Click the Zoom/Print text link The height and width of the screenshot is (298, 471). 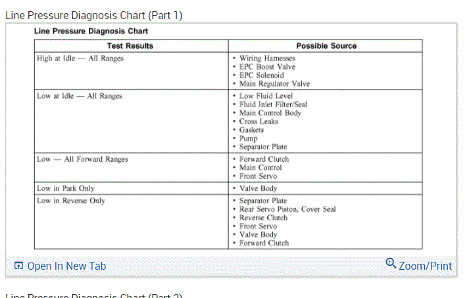pyautogui.click(x=426, y=266)
